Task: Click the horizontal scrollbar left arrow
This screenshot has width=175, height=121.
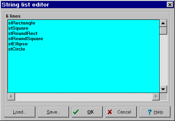Action: tap(11, 97)
